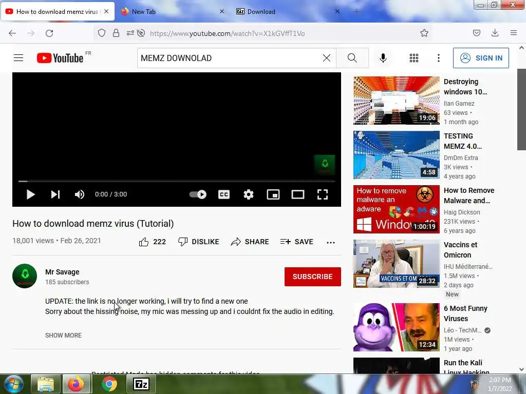Click the padlock site security icon
The image size is (526, 394).
[116, 33]
